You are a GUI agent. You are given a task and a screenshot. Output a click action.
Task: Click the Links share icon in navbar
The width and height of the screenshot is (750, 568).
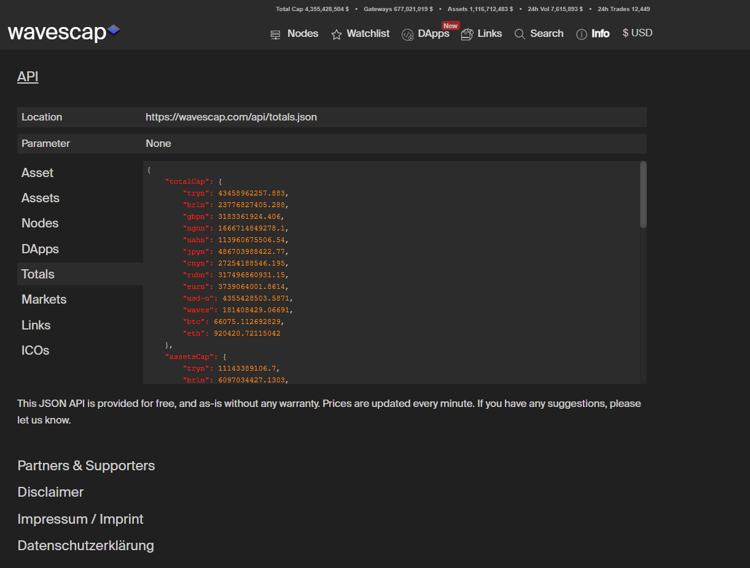tap(467, 34)
